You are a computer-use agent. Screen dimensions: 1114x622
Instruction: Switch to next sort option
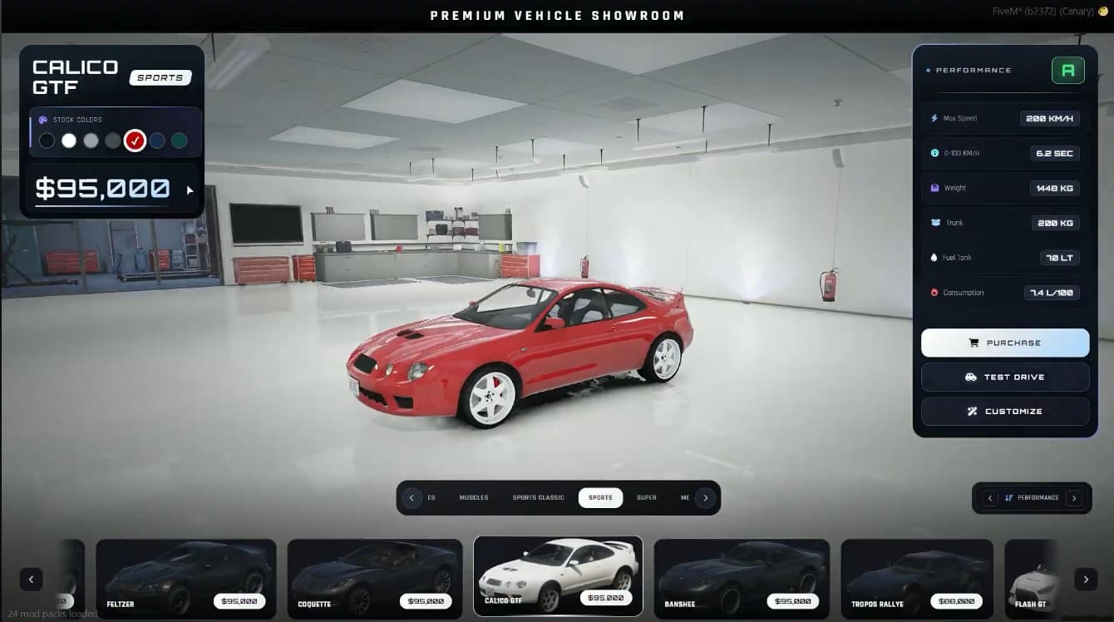click(1074, 498)
